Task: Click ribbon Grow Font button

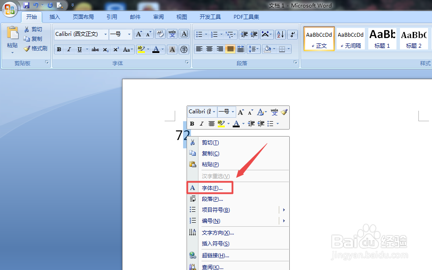Action: click(x=139, y=34)
